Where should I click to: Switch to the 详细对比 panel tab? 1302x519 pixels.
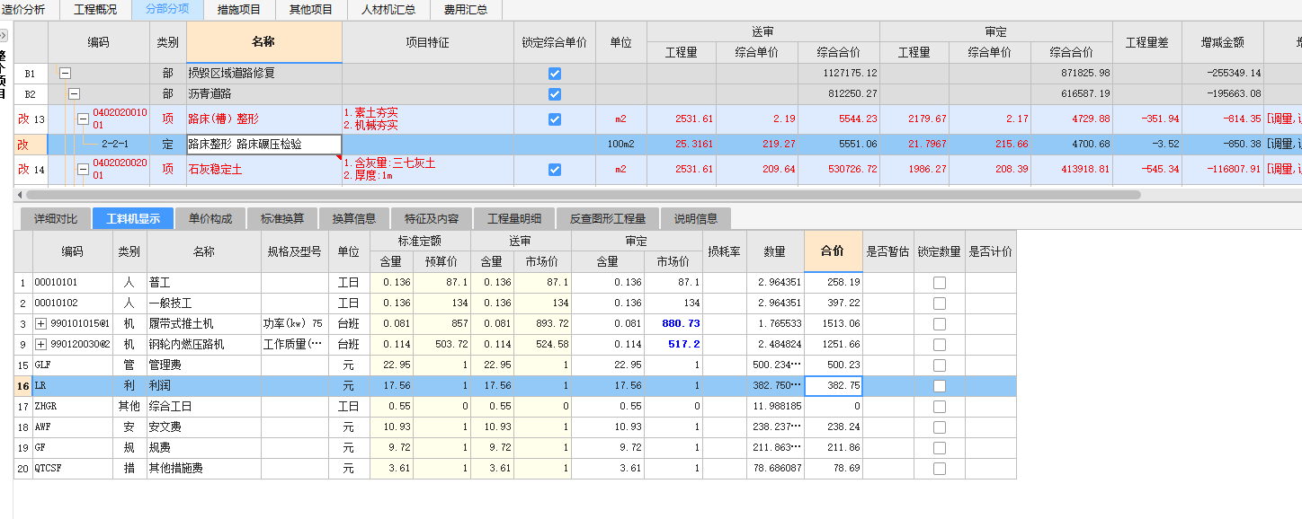[x=56, y=218]
